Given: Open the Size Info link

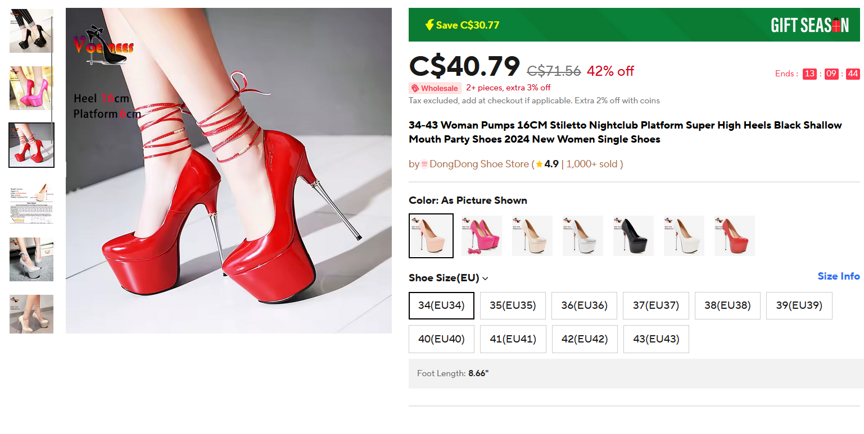Looking at the screenshot, I should 838,276.
